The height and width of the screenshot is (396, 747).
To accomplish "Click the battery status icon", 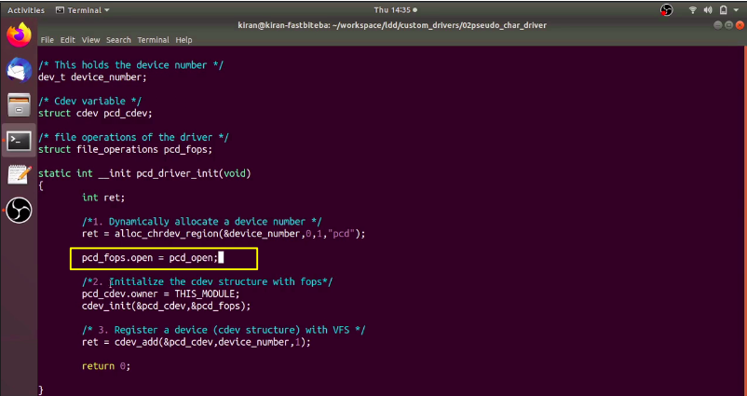I will [723, 10].
